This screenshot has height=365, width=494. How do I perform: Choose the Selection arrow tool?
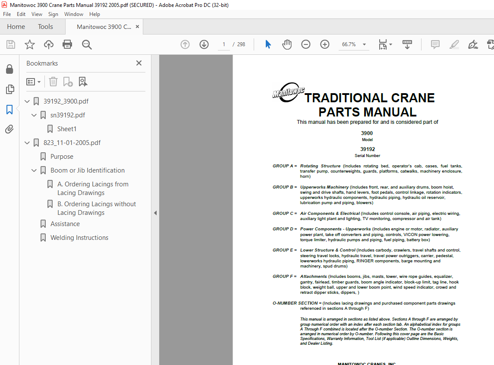[x=268, y=44]
